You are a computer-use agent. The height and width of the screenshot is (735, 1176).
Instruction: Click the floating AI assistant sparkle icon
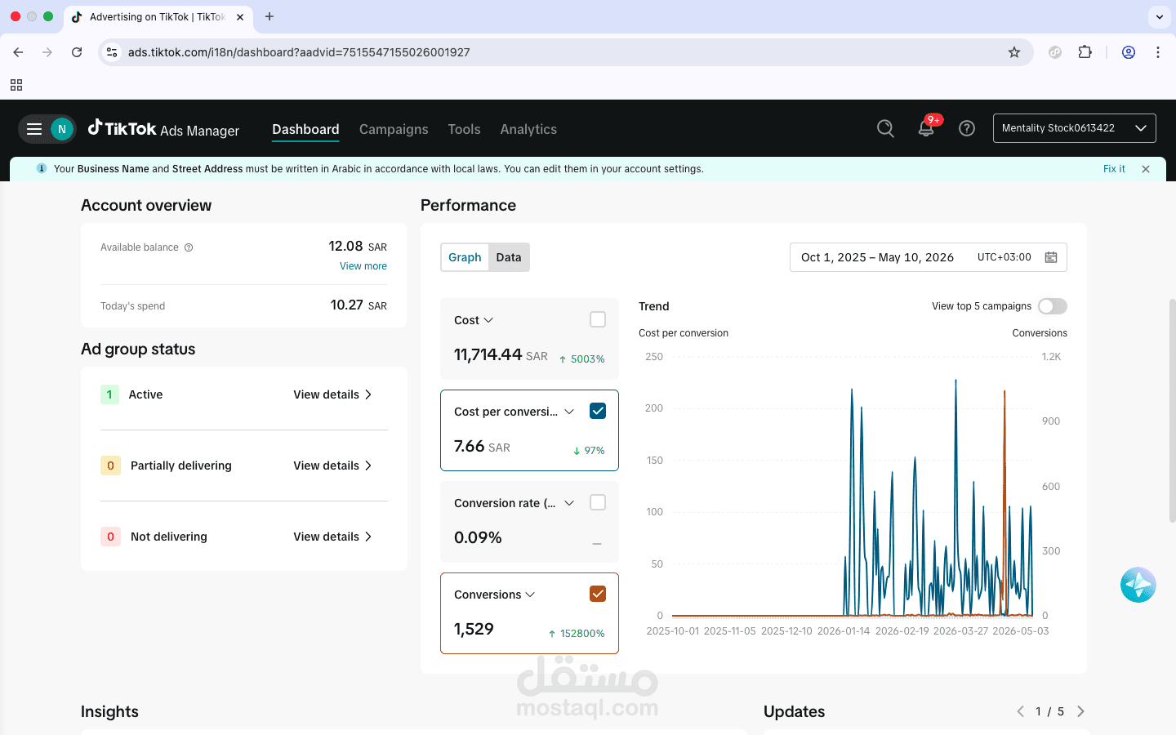coord(1138,585)
